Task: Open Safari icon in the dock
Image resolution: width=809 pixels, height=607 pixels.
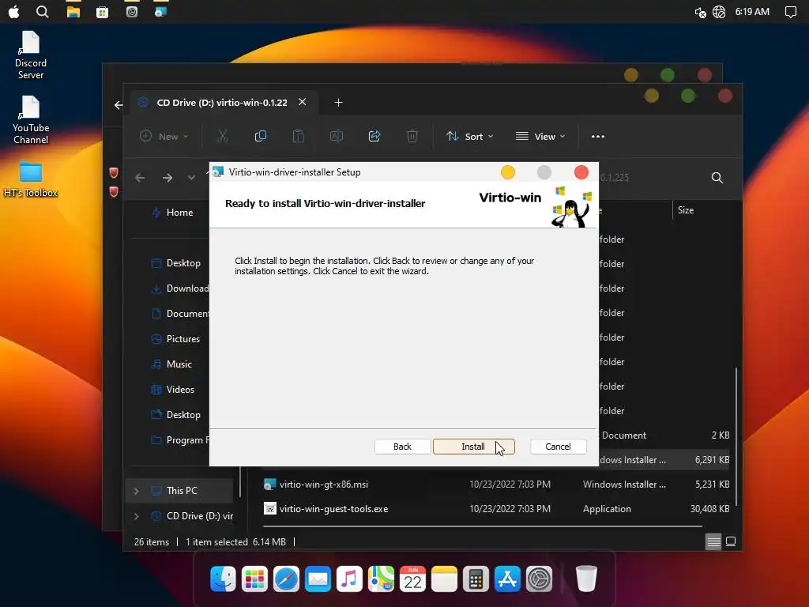Action: coord(286,579)
